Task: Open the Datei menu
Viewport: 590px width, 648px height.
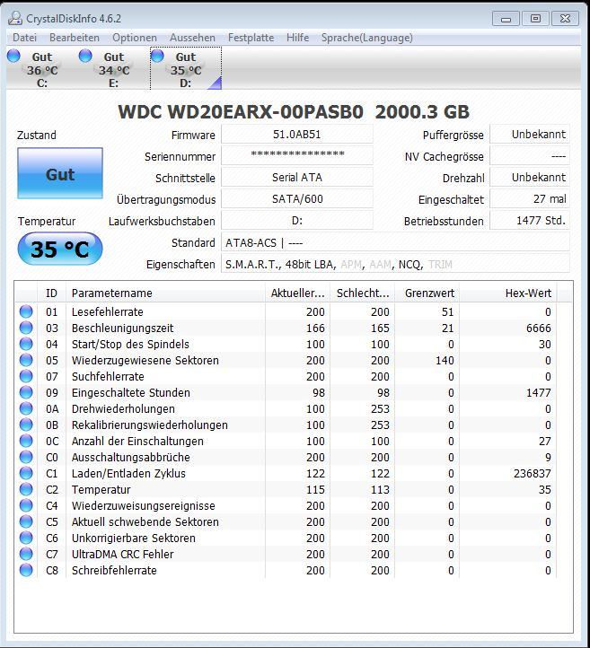Action: pos(24,38)
